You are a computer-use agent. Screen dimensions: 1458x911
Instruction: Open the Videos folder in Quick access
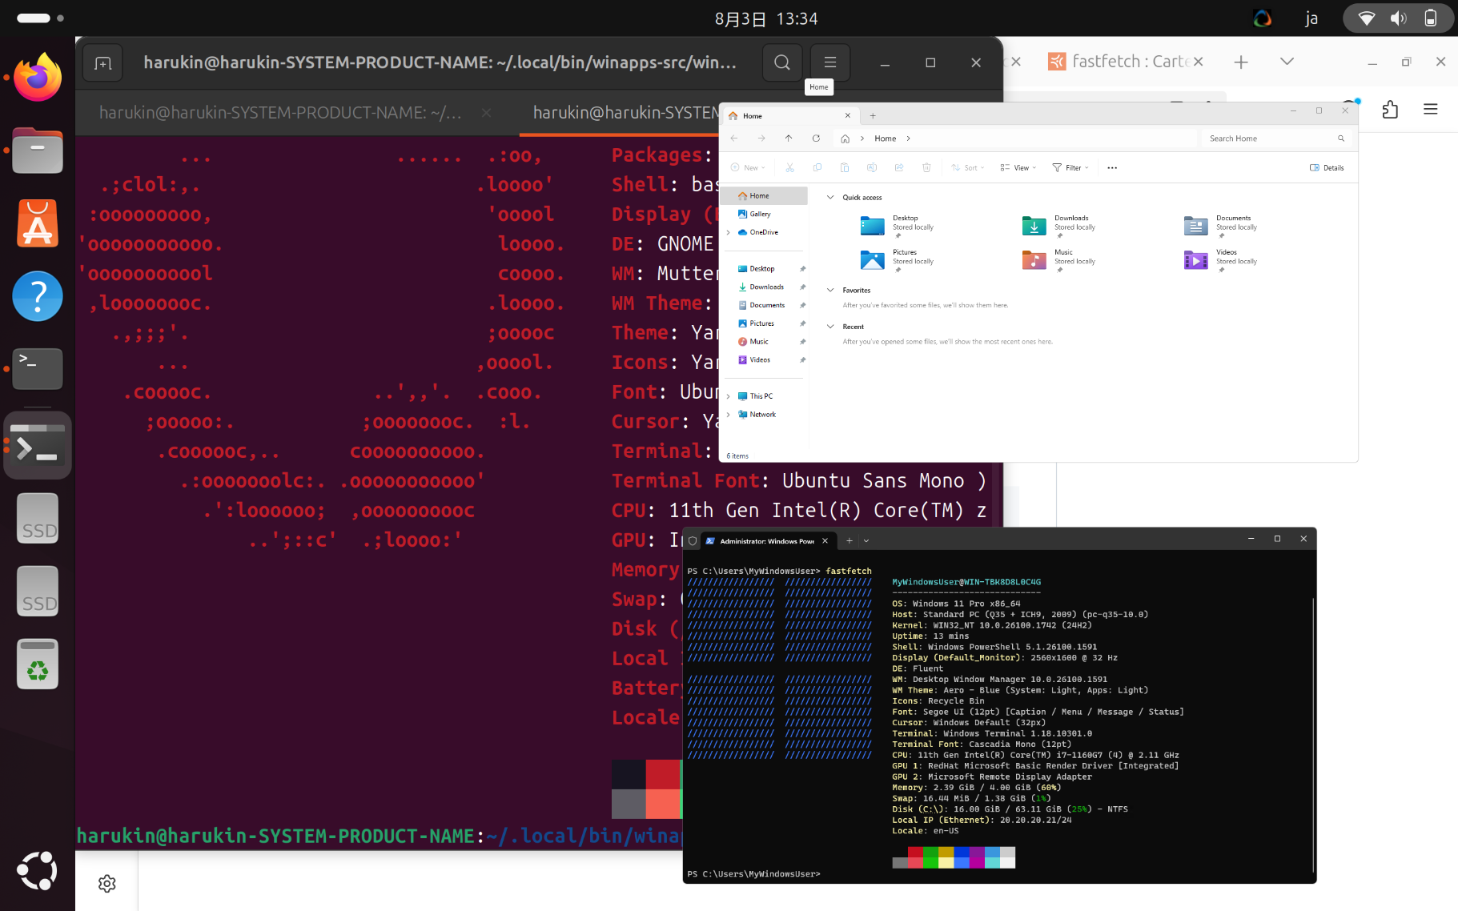point(1221,260)
